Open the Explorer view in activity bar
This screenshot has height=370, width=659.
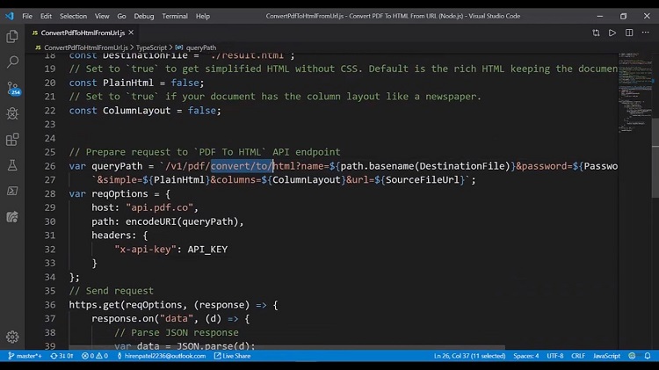tap(12, 37)
